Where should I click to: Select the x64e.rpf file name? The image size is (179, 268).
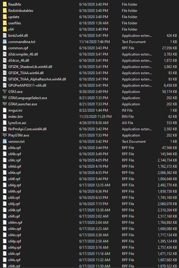[x=14, y=173]
